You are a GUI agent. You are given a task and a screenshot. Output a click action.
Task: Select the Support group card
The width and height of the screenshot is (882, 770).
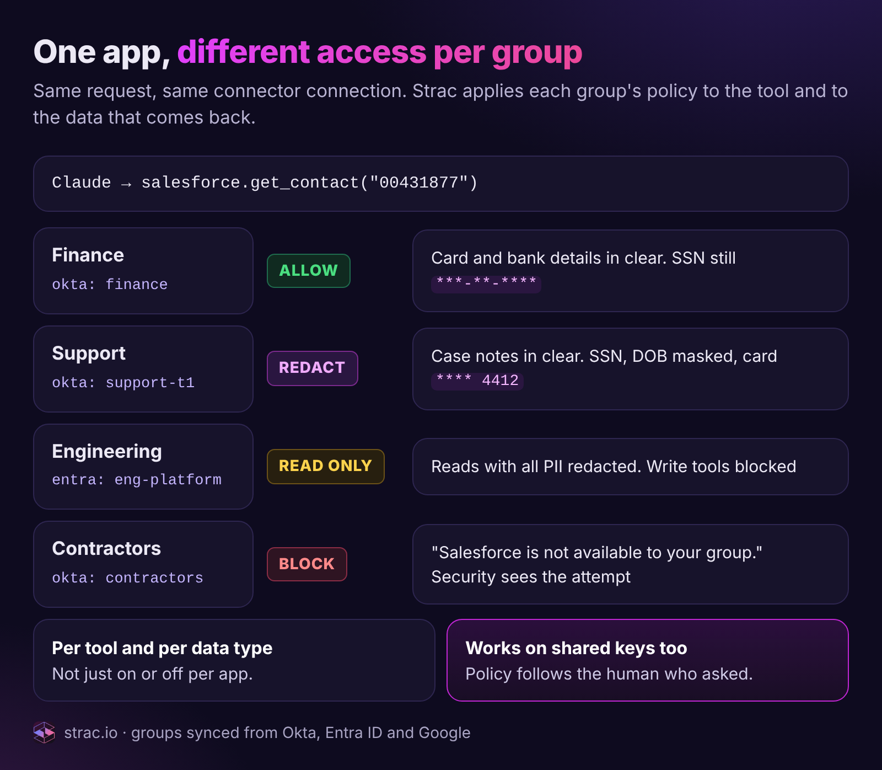[143, 369]
